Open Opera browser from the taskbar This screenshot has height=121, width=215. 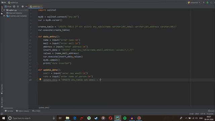111,118
